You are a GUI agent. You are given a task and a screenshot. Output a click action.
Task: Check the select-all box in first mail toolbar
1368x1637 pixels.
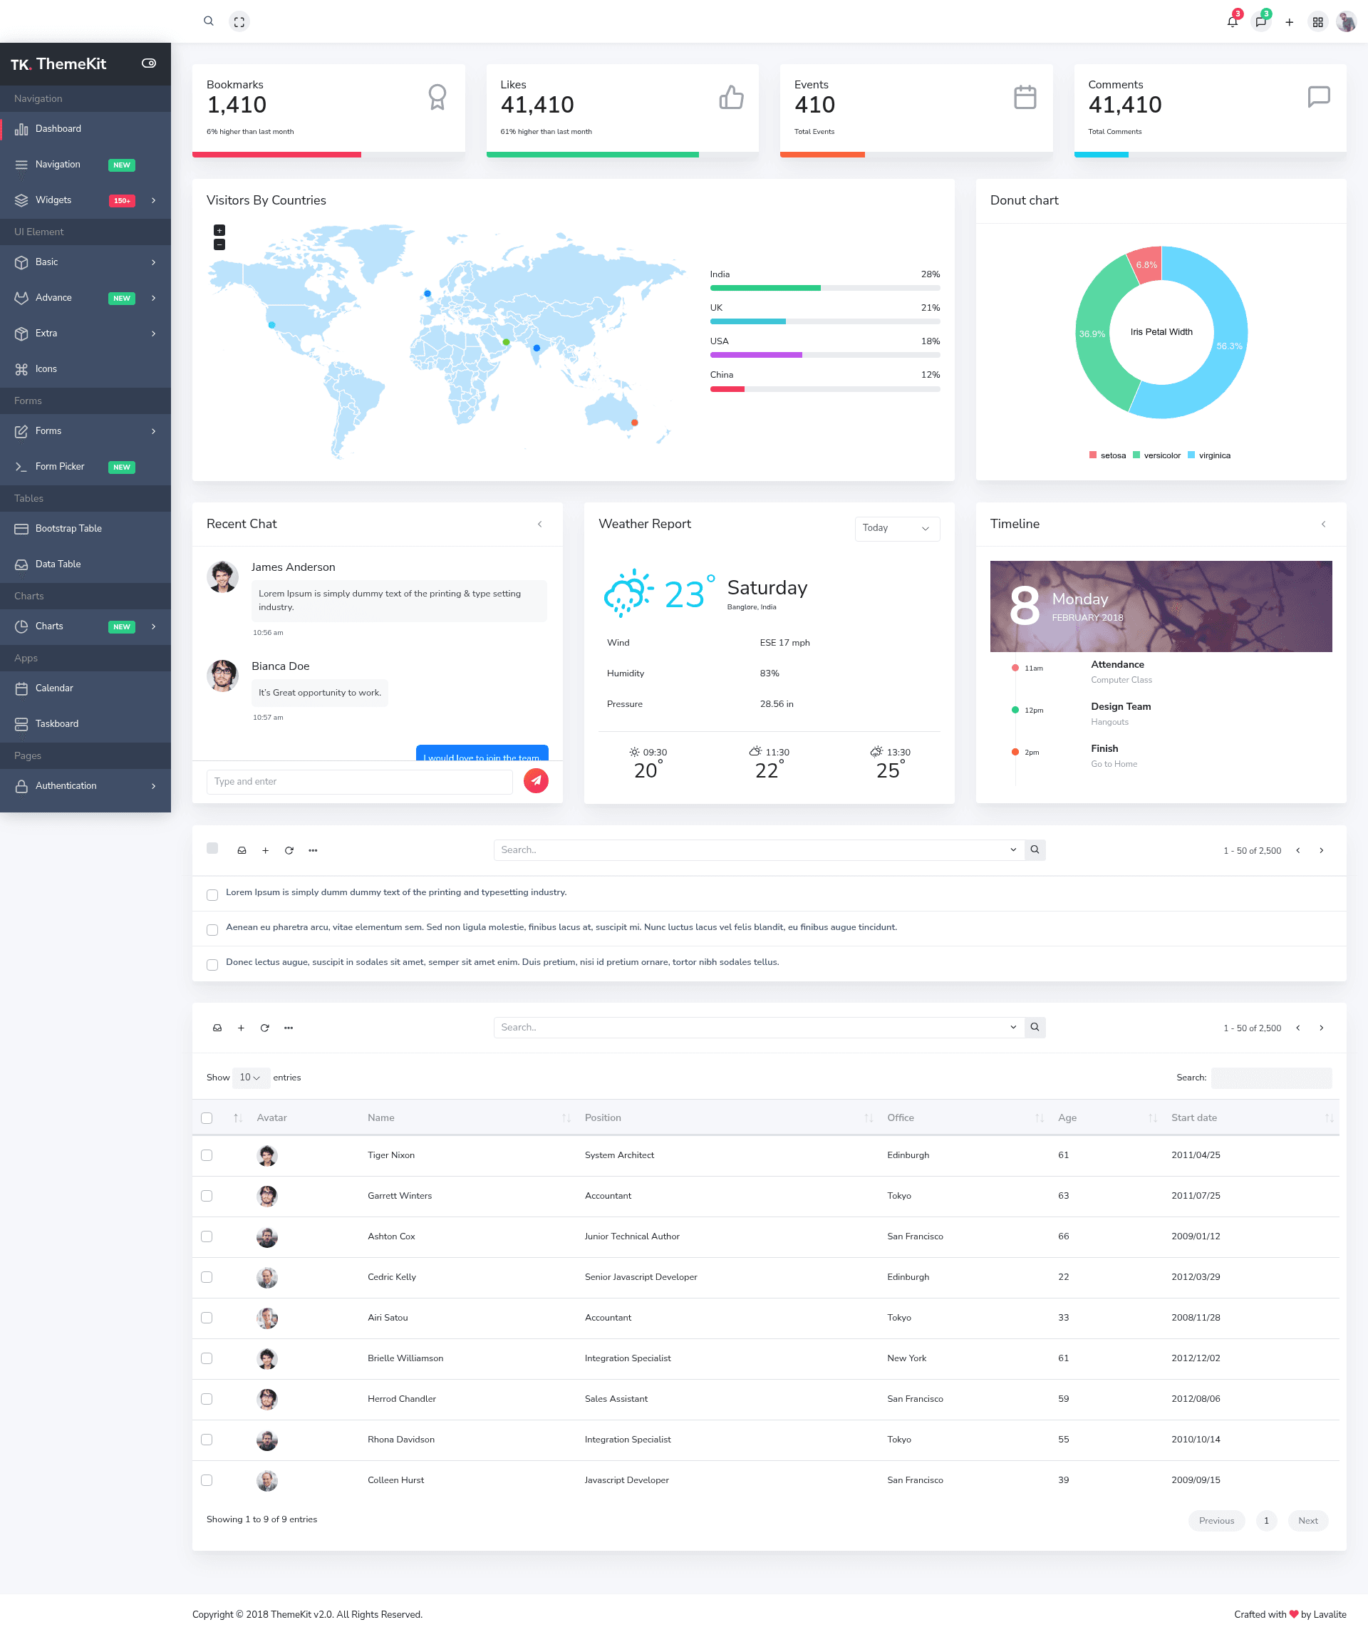point(212,848)
